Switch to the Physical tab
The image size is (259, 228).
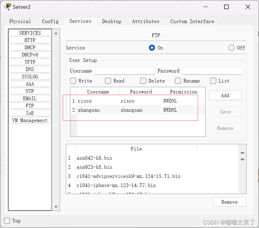tap(20, 21)
